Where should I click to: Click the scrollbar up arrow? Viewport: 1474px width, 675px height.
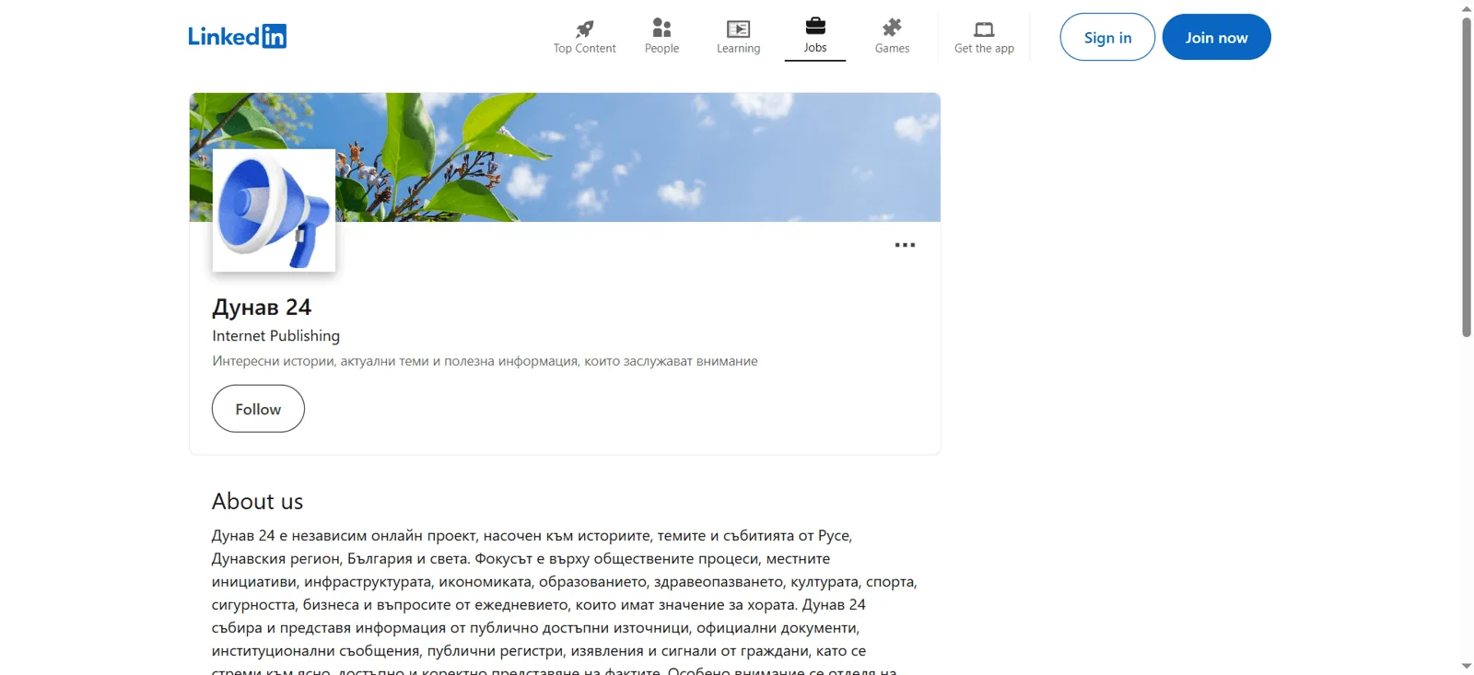pyautogui.click(x=1467, y=8)
